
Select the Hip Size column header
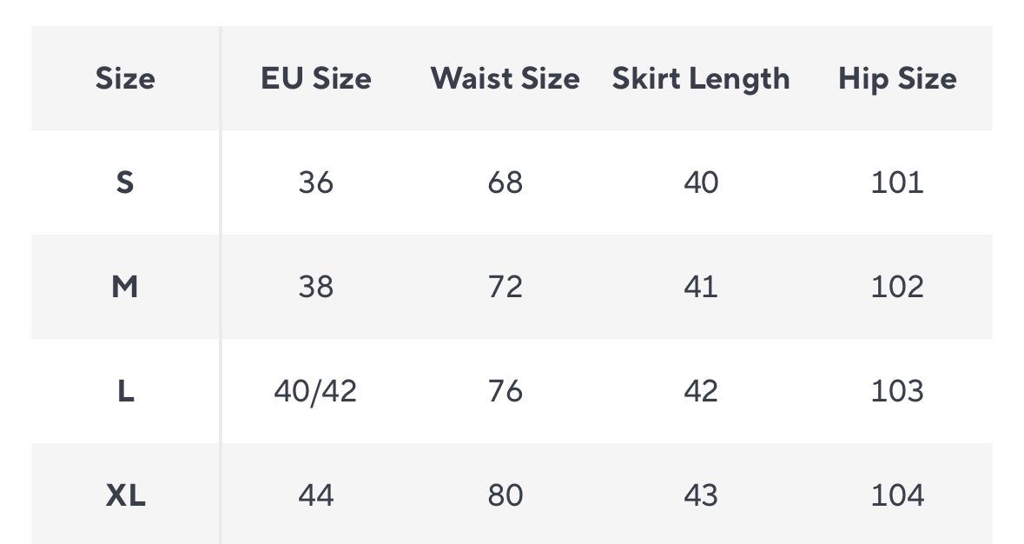pyautogui.click(x=897, y=79)
